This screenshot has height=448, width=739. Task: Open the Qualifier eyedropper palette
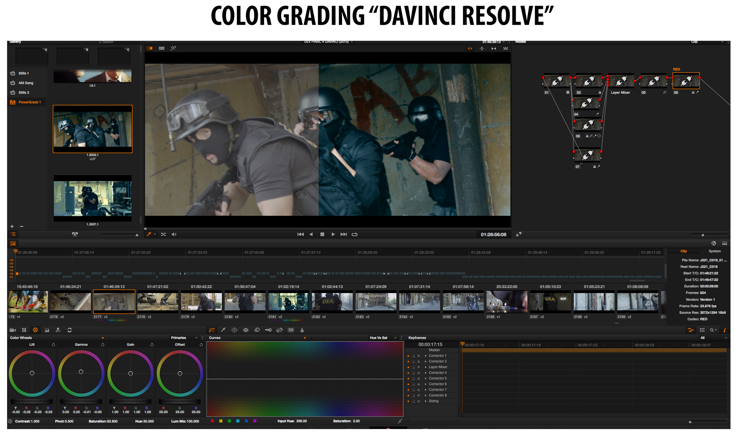coord(223,330)
